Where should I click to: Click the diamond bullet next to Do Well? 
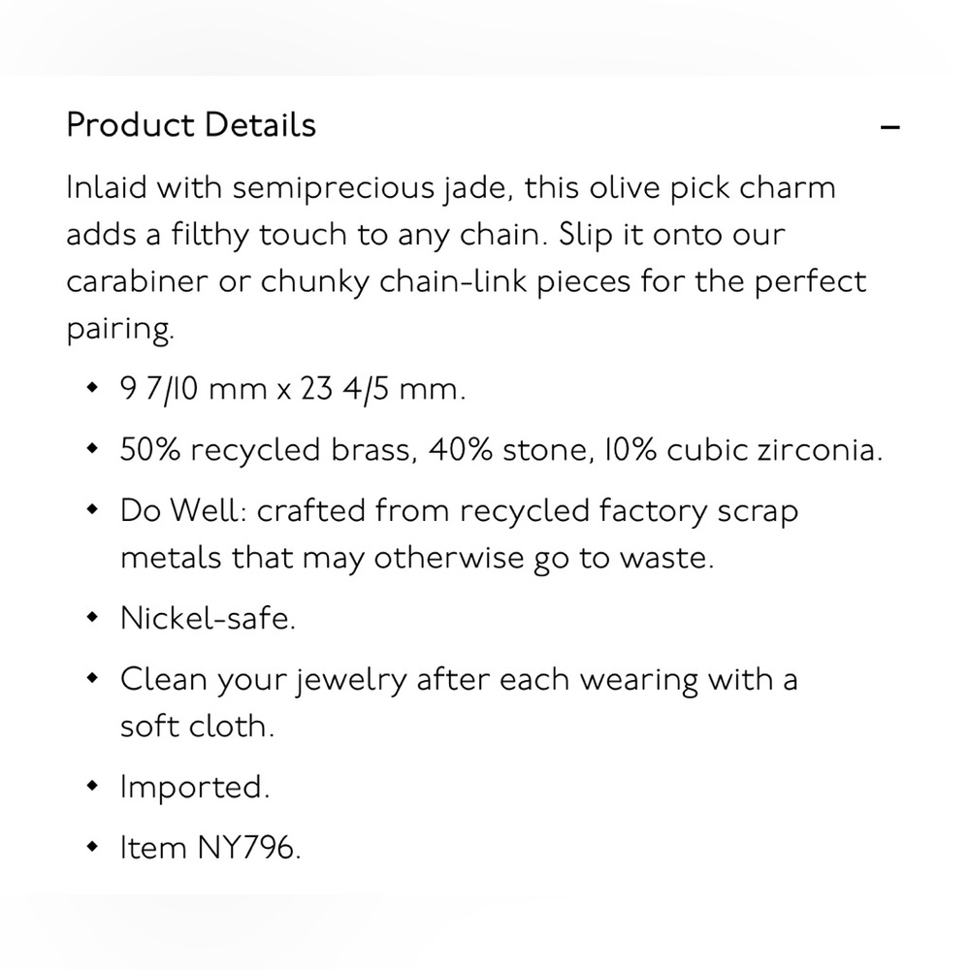93,510
